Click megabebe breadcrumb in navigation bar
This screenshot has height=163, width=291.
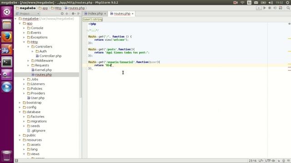[26, 8]
